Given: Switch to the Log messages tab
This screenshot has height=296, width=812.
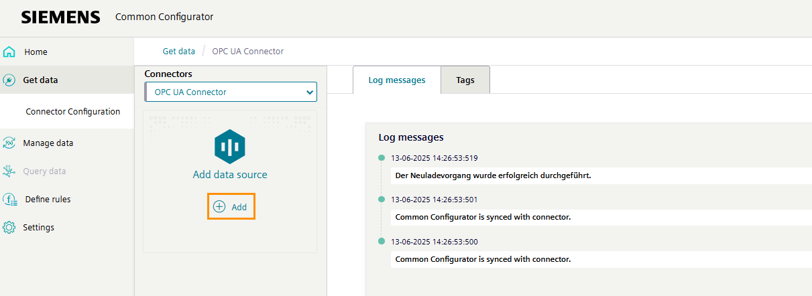Looking at the screenshot, I should click(397, 80).
